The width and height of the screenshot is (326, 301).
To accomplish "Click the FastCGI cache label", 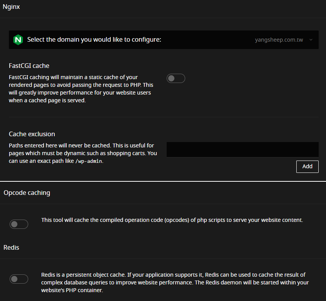I will point(29,66).
